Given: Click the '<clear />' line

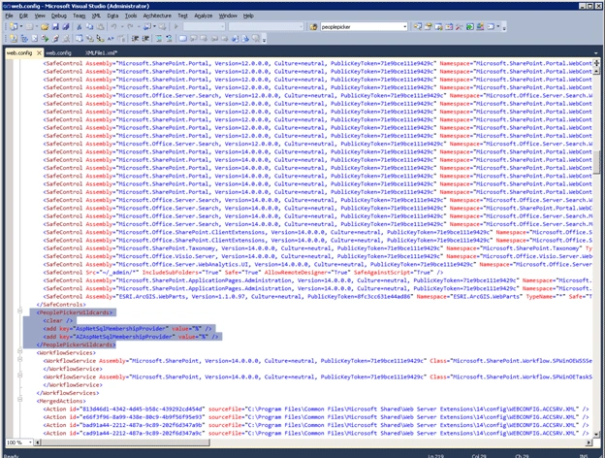Looking at the screenshot, I should pos(58,320).
